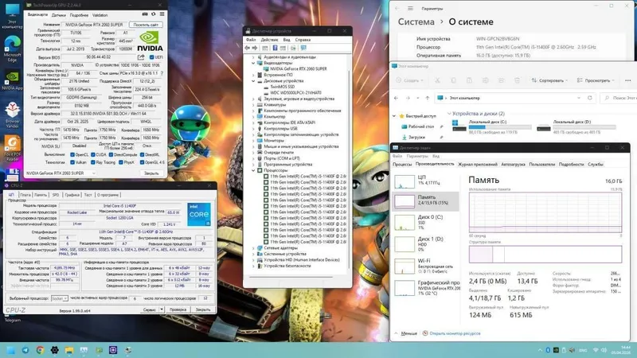
Task: Click the GPU-Z refresh icon
Action: (x=153, y=14)
